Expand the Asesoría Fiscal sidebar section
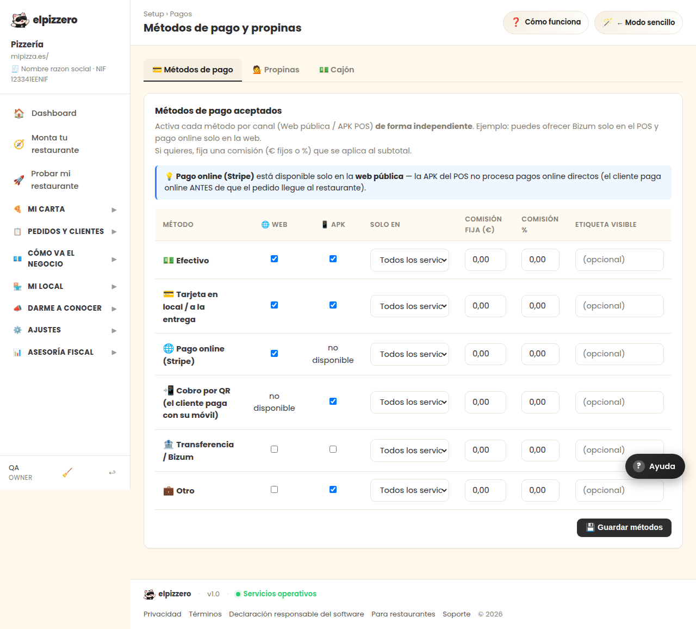The height and width of the screenshot is (629, 696). tap(65, 352)
